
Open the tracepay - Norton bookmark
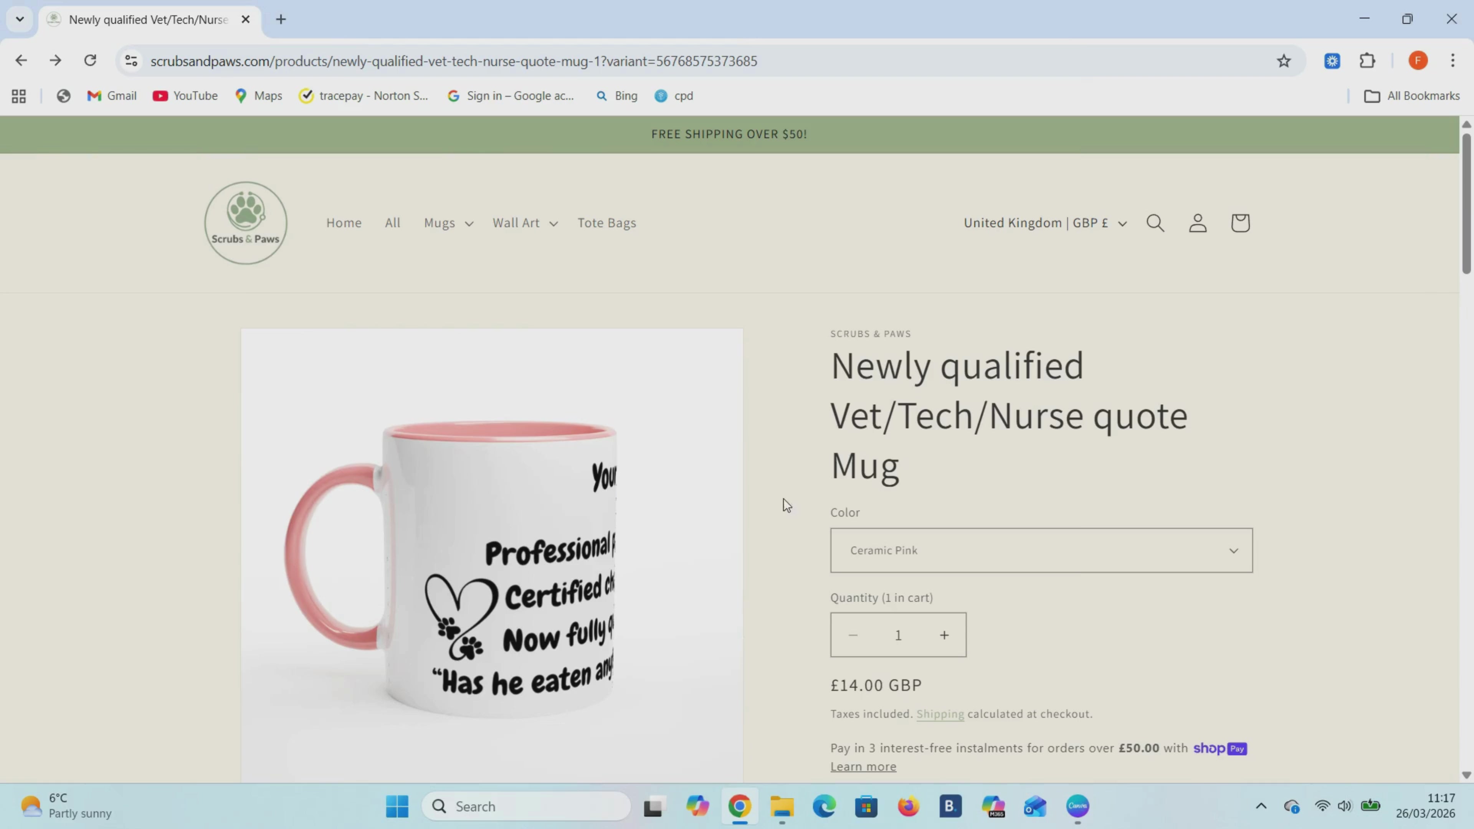(x=364, y=96)
